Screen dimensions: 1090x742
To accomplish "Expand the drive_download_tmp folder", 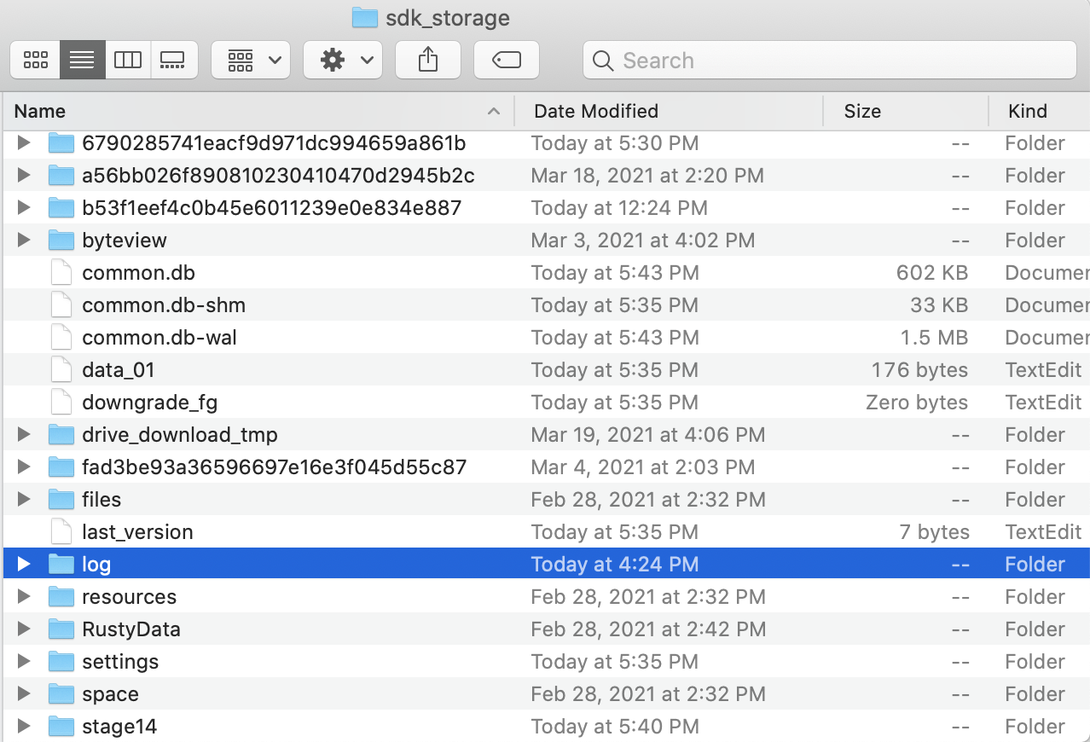I will [x=24, y=435].
